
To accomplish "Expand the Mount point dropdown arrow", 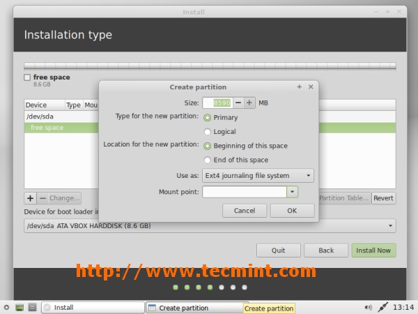I will pyautogui.click(x=292, y=192).
